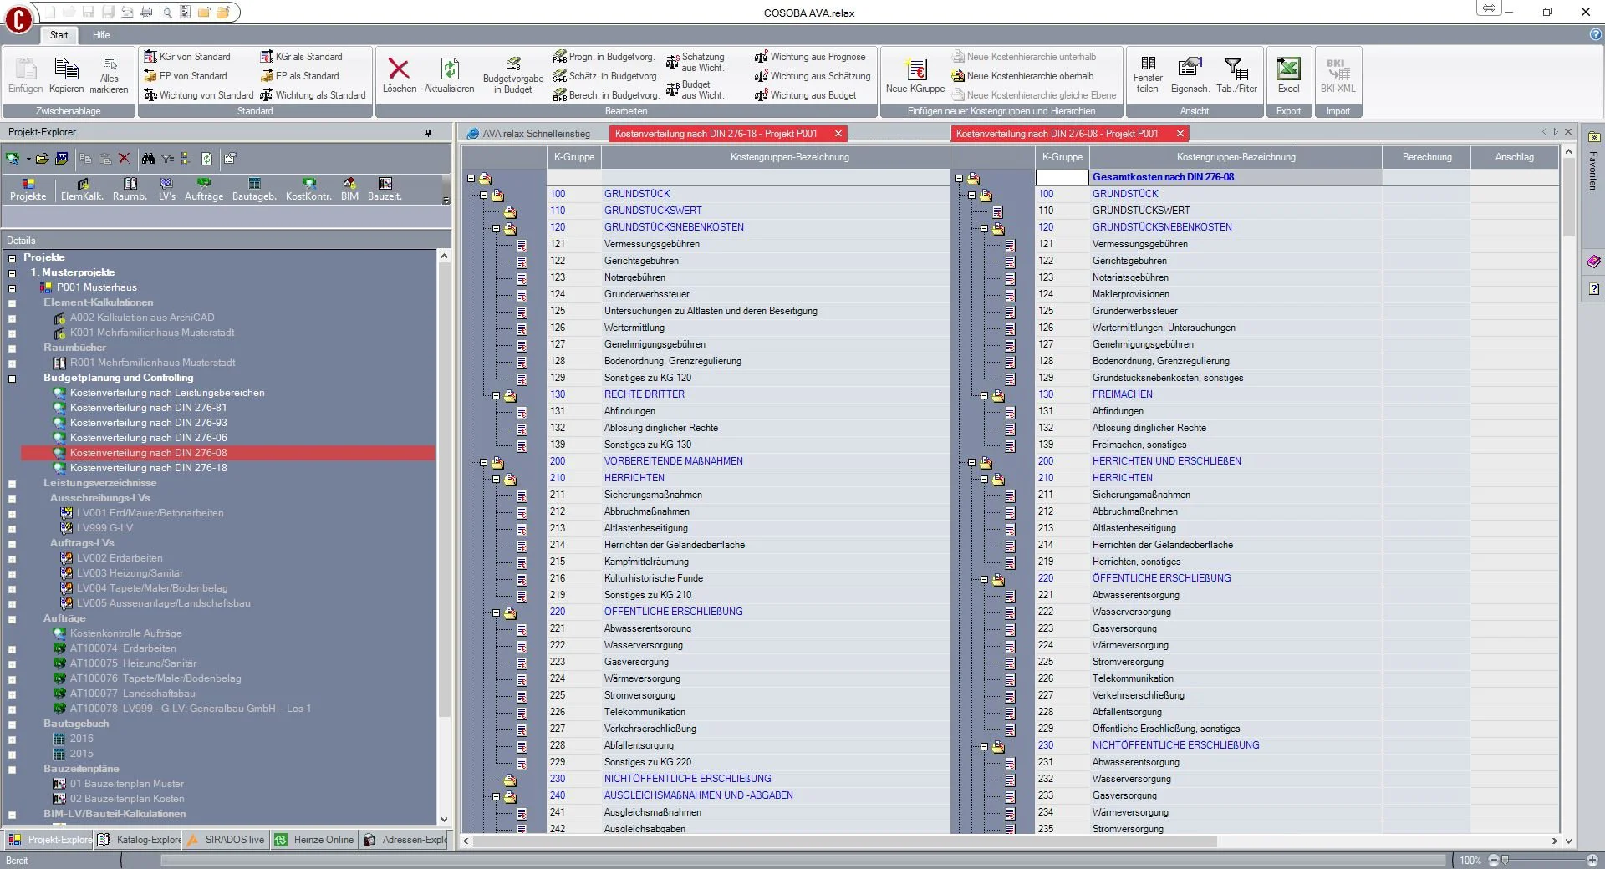The image size is (1605, 869).
Task: Export data with the Excel icon
Action: coord(1288,70)
